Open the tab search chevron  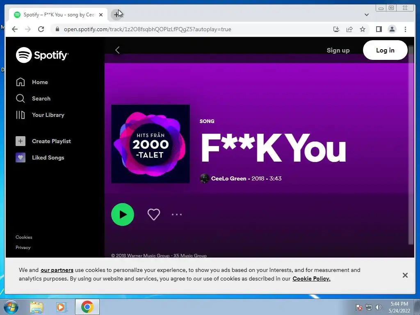tap(367, 15)
